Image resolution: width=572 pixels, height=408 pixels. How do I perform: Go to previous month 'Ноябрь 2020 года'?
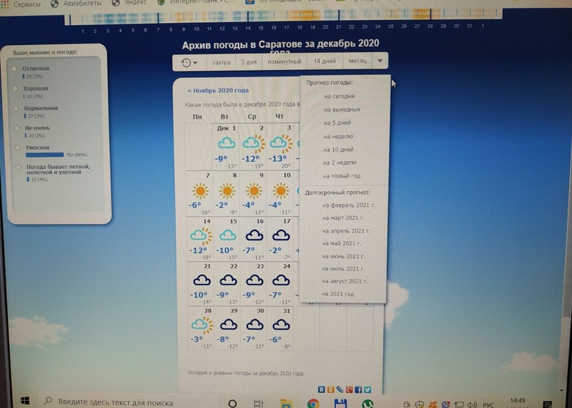pos(218,90)
